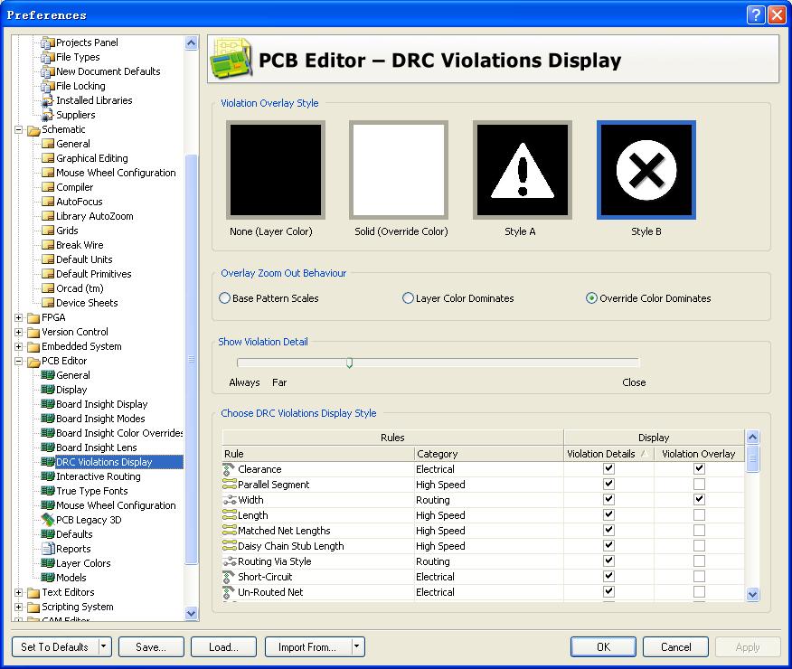Collapse the Schematic tree node
This screenshot has height=669, width=792.
click(19, 130)
